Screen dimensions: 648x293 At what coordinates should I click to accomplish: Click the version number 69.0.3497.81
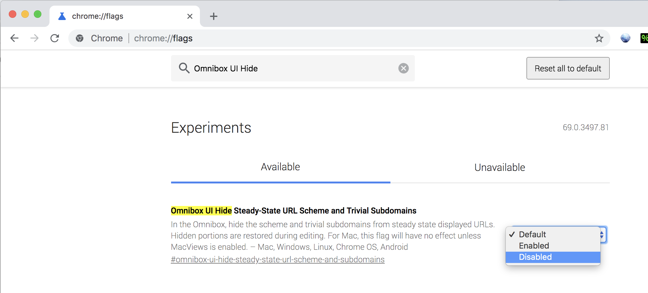point(586,127)
